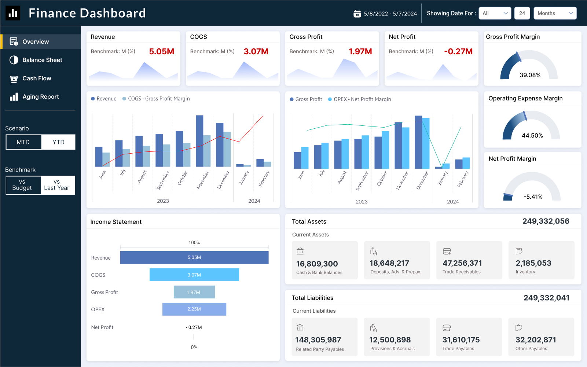Choose the vs Budget benchmark
587x367 pixels.
pos(22,185)
